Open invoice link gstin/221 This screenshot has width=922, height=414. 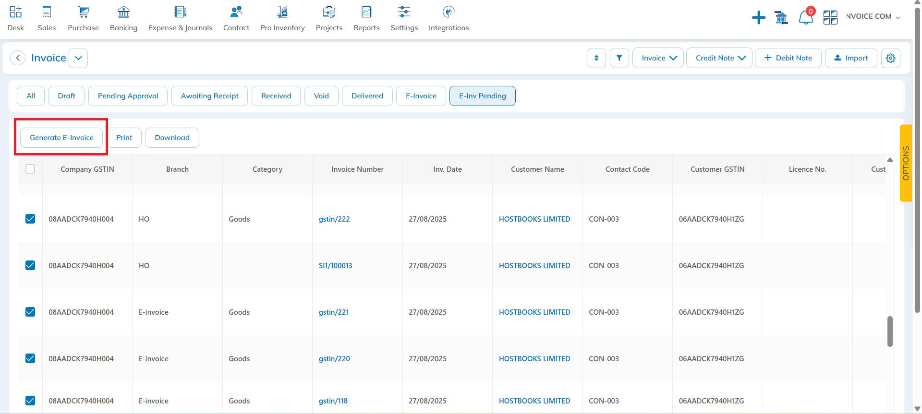click(x=334, y=312)
